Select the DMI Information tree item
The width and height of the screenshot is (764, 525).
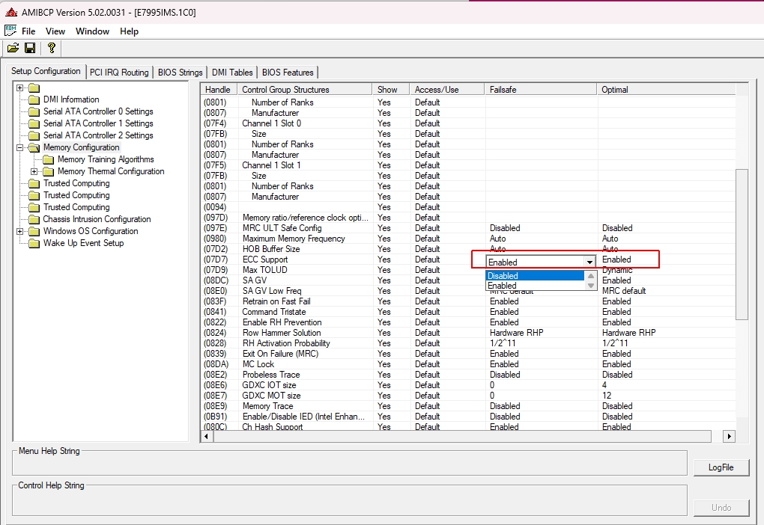(x=71, y=99)
